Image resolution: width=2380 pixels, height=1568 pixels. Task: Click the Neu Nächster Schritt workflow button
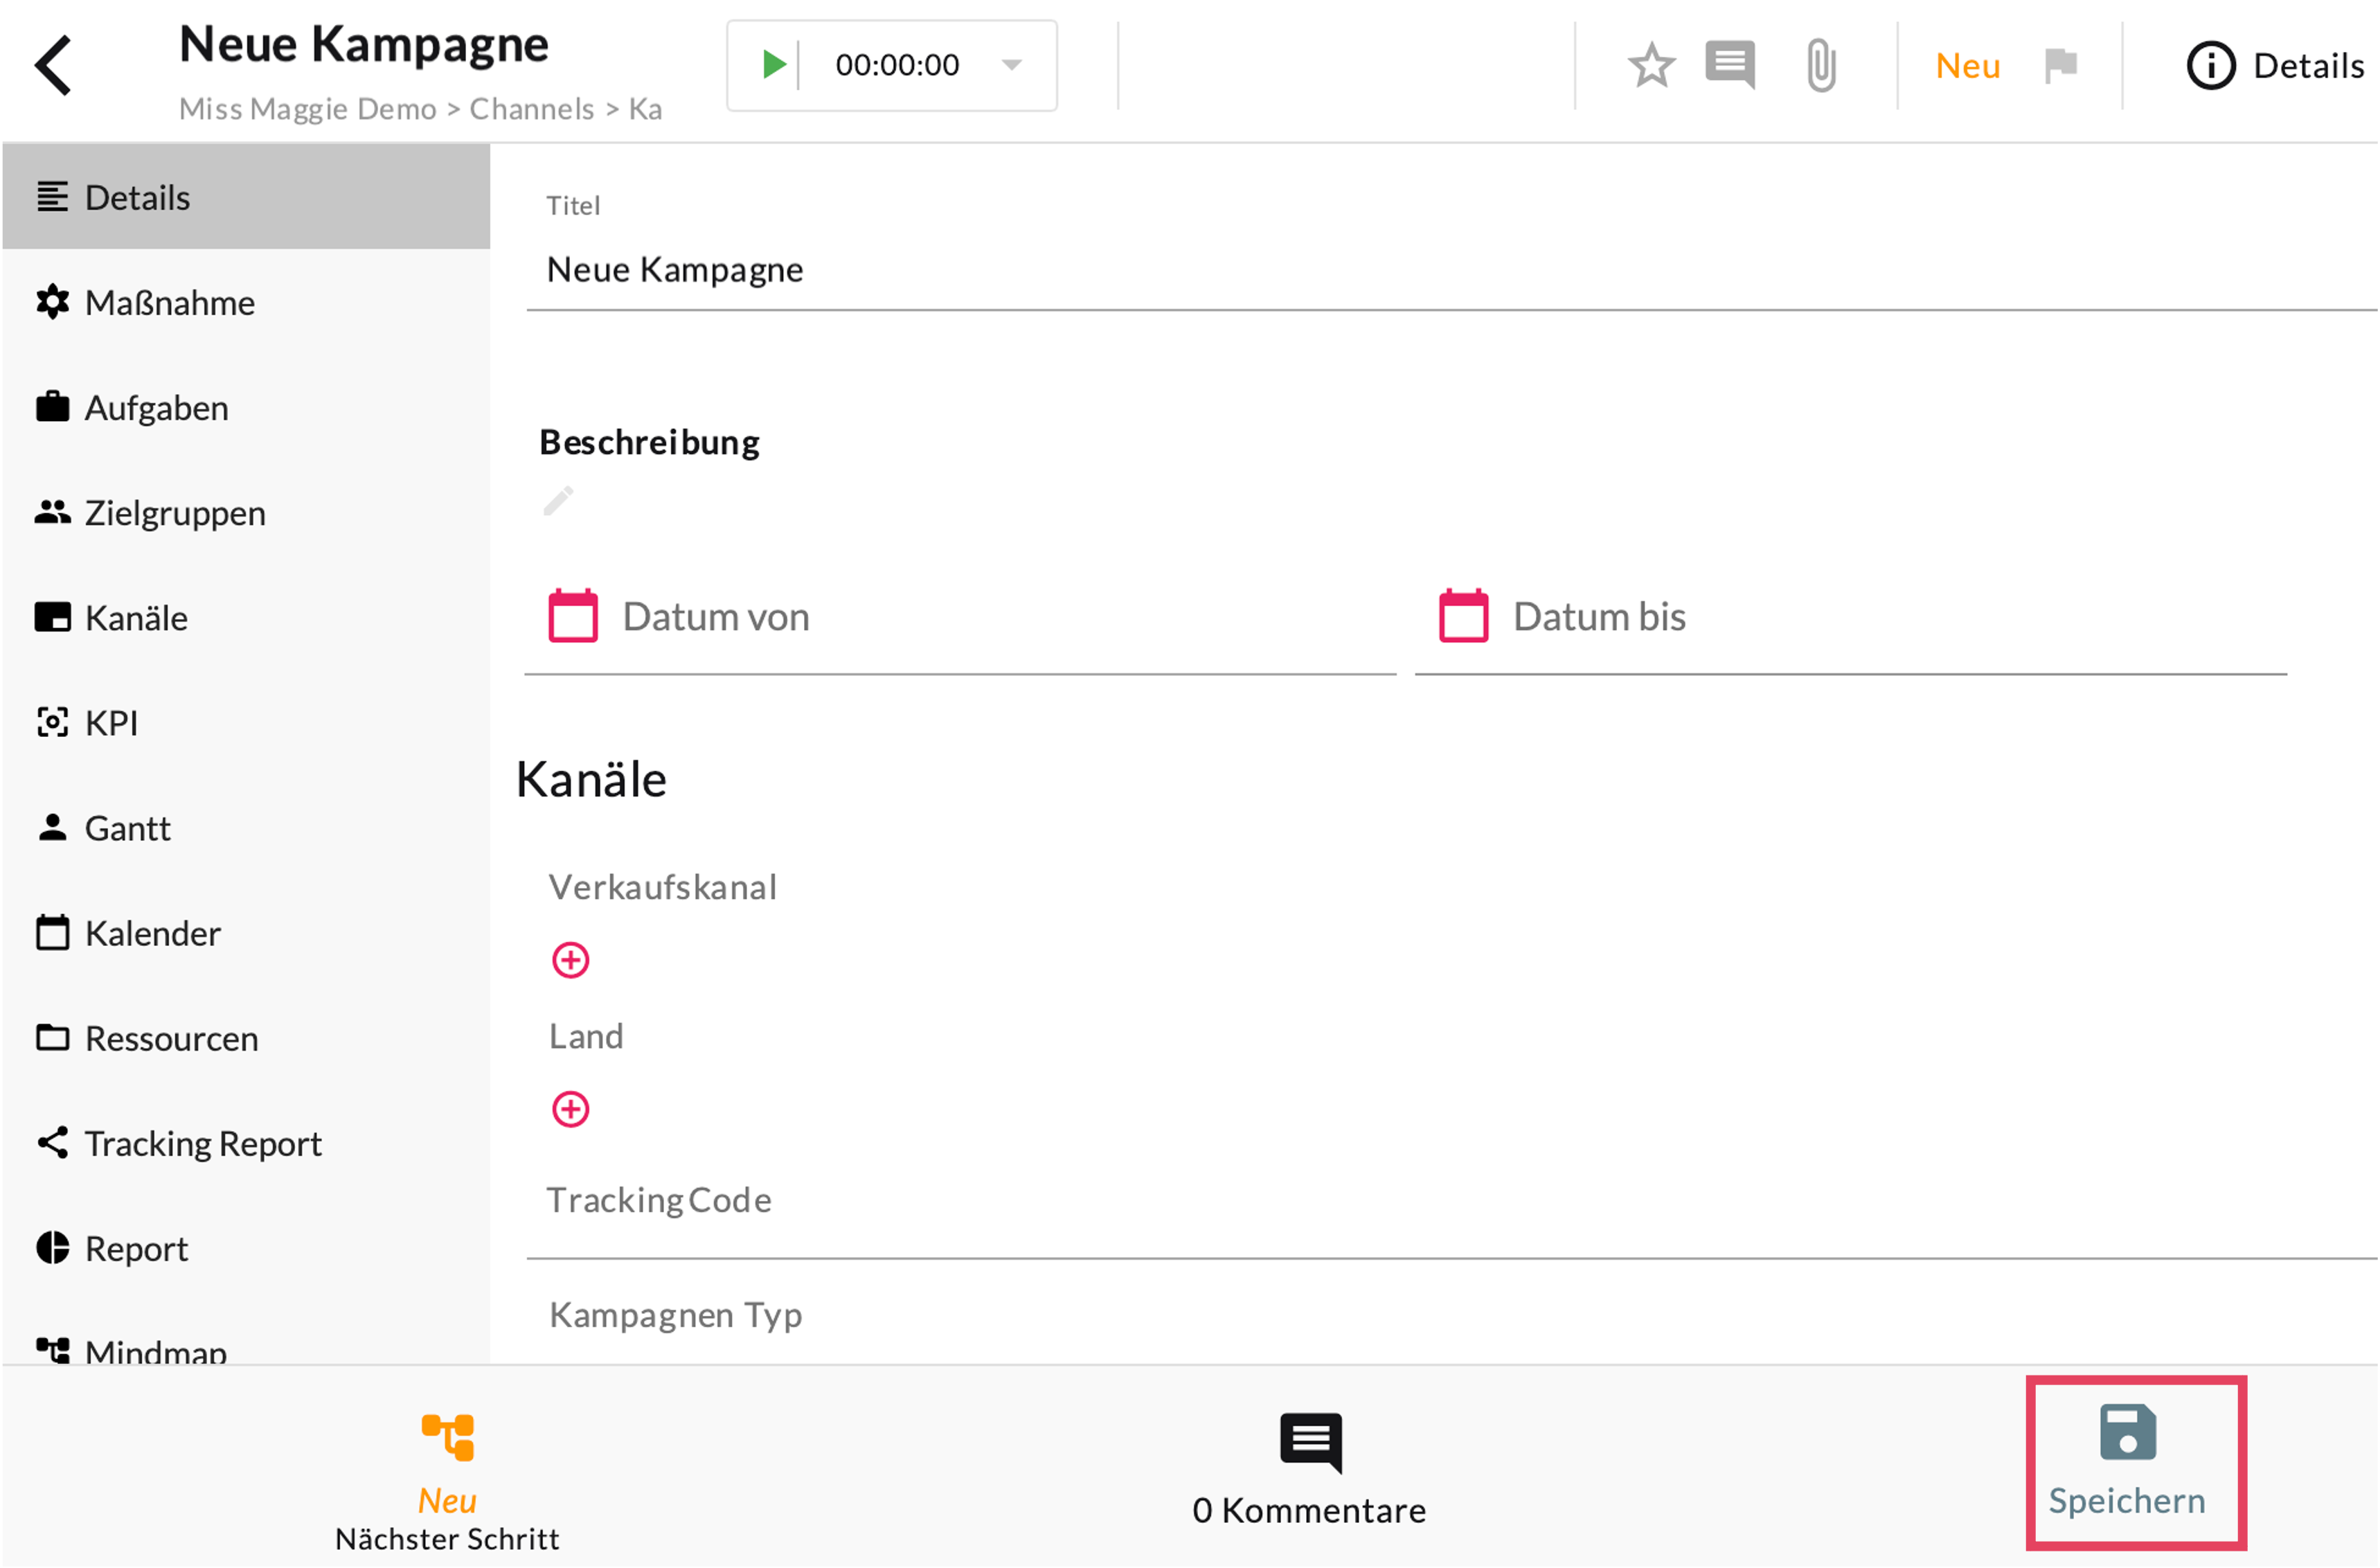coord(447,1480)
